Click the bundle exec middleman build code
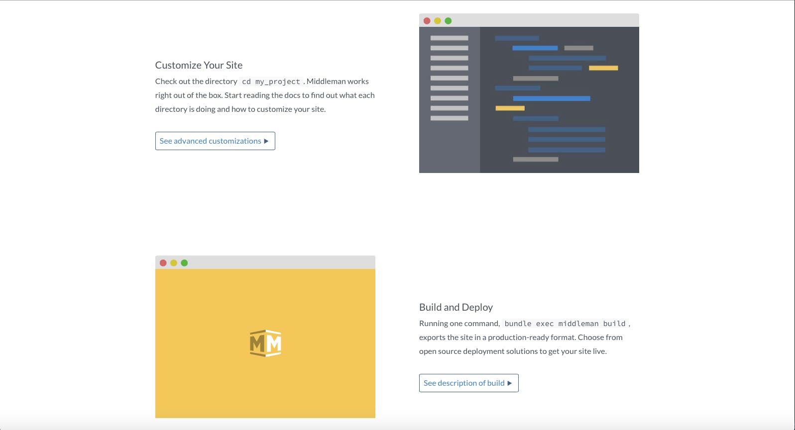 [x=565, y=324]
